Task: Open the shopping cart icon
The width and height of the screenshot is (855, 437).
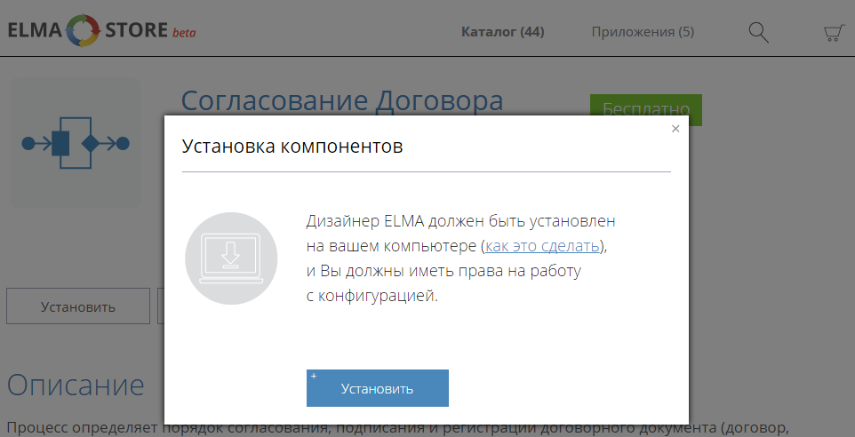Action: coord(835,33)
